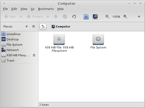Viewport: 145px width, 108px height.
Task: Open the toolbar overflow arrow at right
Action: point(139,17)
